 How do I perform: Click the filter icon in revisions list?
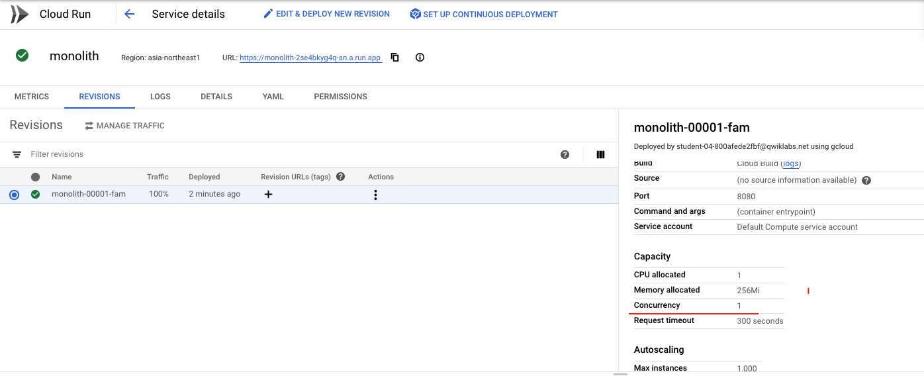coord(17,154)
